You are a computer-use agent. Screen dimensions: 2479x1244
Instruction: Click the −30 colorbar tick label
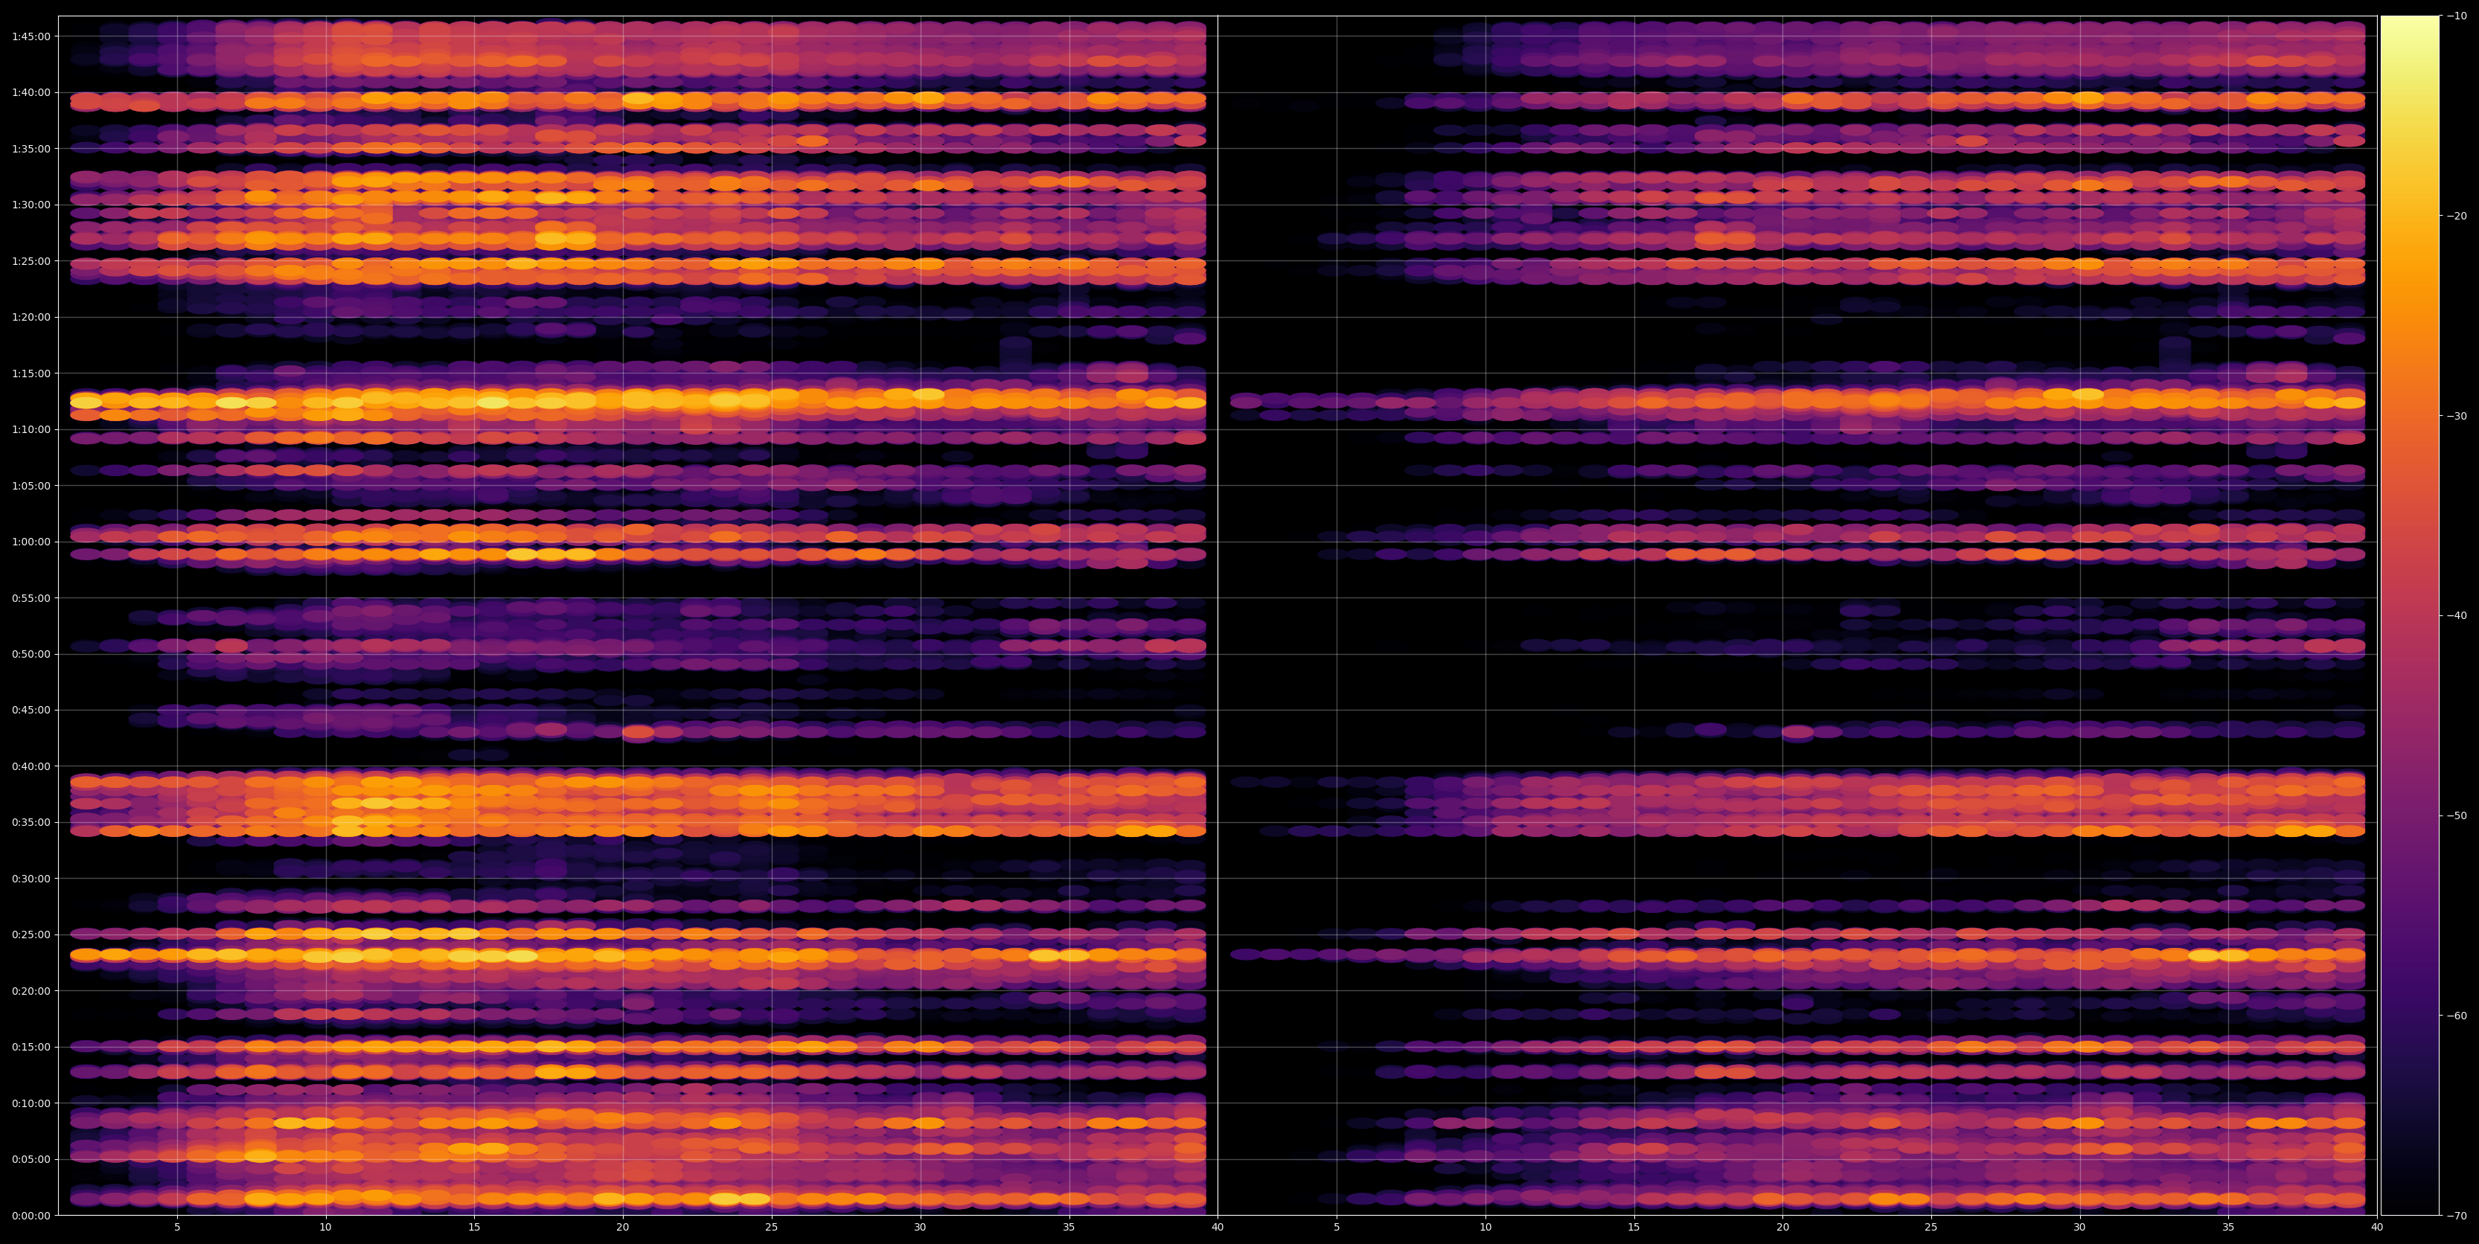[x=2457, y=416]
